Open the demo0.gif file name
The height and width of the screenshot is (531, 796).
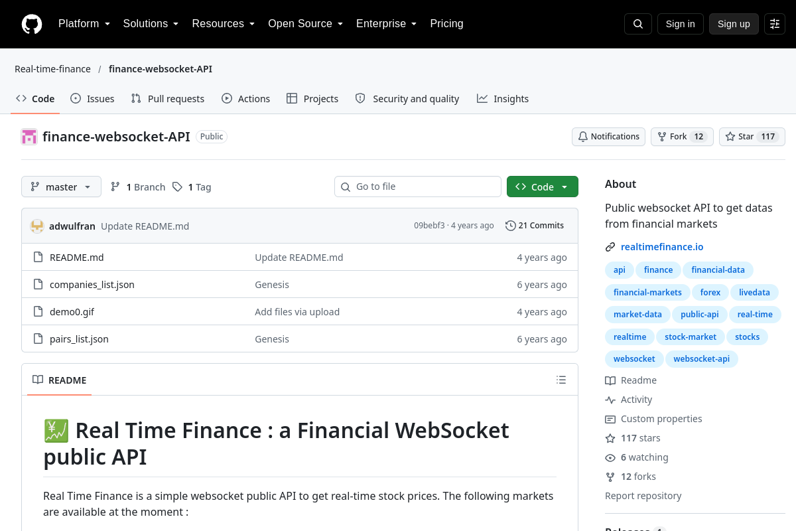pos(72,312)
